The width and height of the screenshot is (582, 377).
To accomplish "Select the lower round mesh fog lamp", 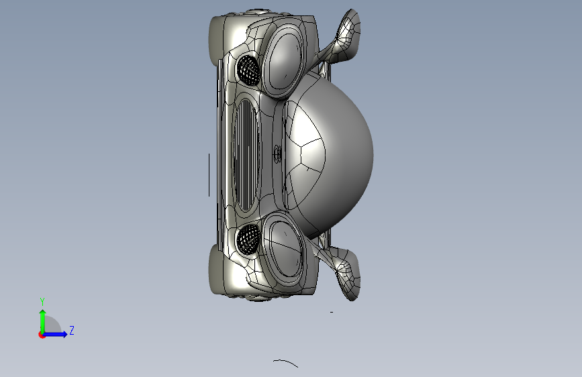I will (248, 239).
